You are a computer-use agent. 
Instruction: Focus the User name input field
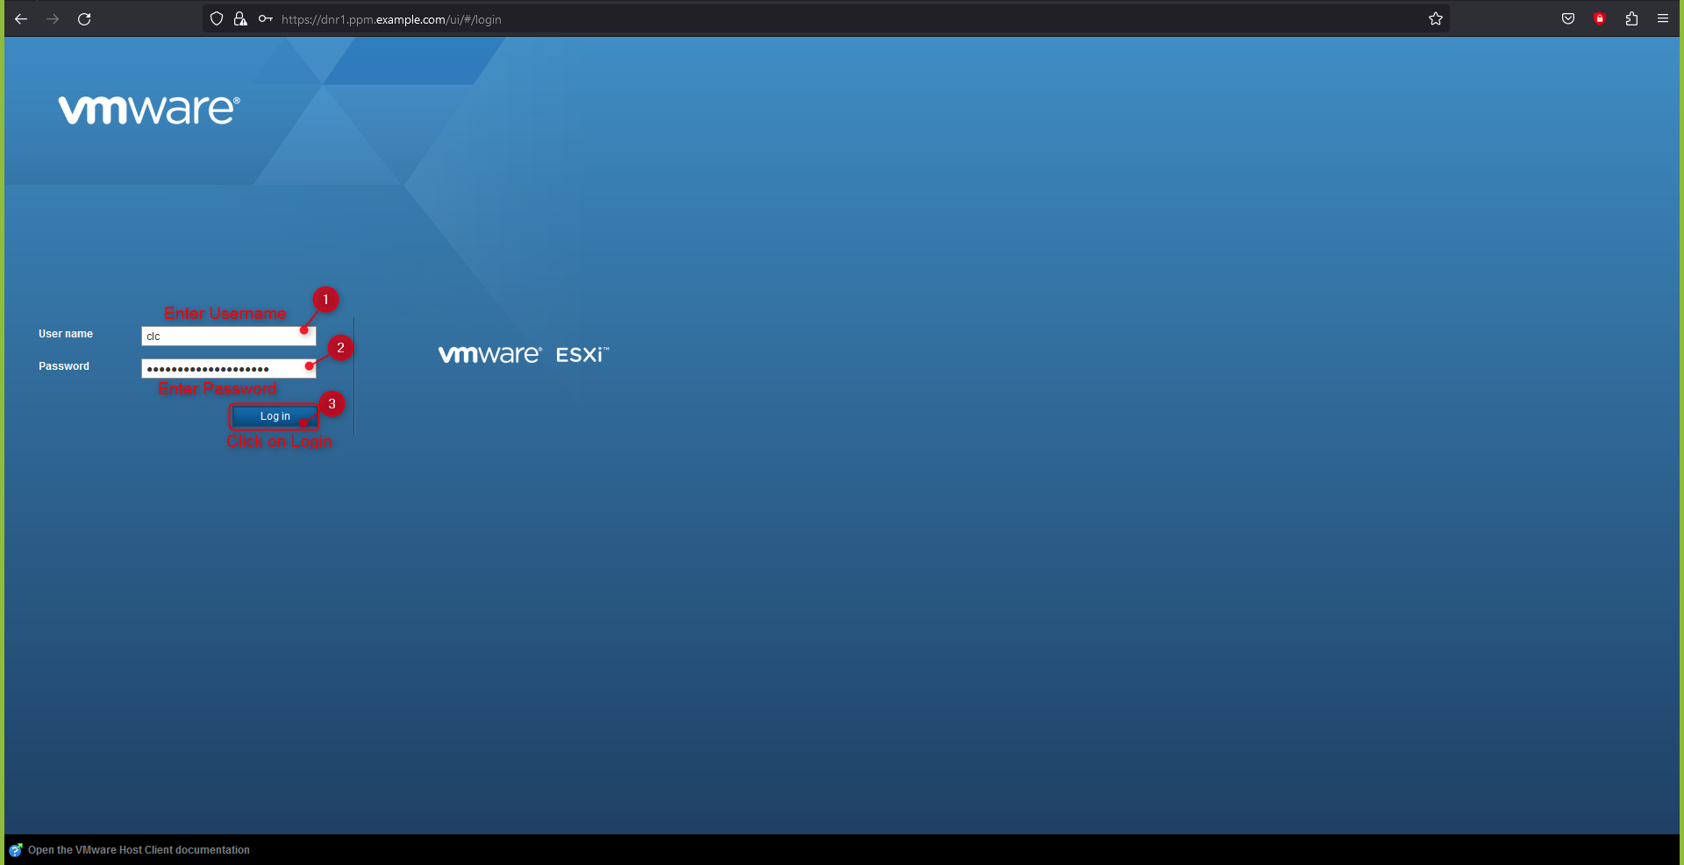click(x=228, y=337)
